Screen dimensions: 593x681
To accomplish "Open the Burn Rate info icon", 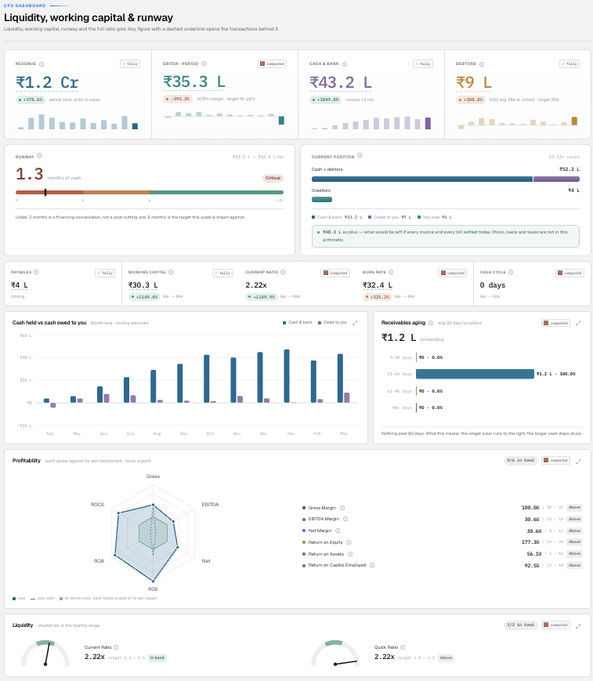I will pyautogui.click(x=391, y=272).
